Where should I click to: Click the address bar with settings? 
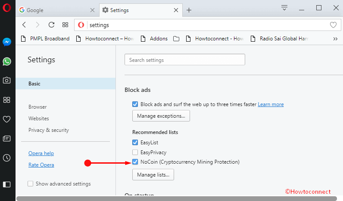tap(208, 25)
